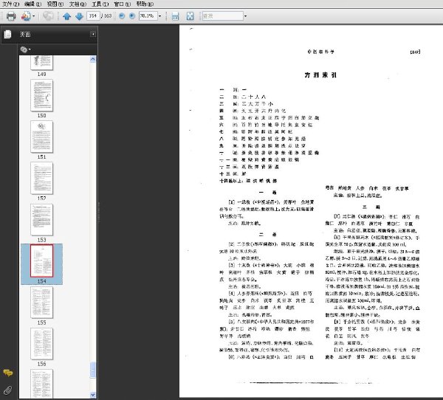Click the scrolling mode page icon in the toolbar

click(x=174, y=15)
